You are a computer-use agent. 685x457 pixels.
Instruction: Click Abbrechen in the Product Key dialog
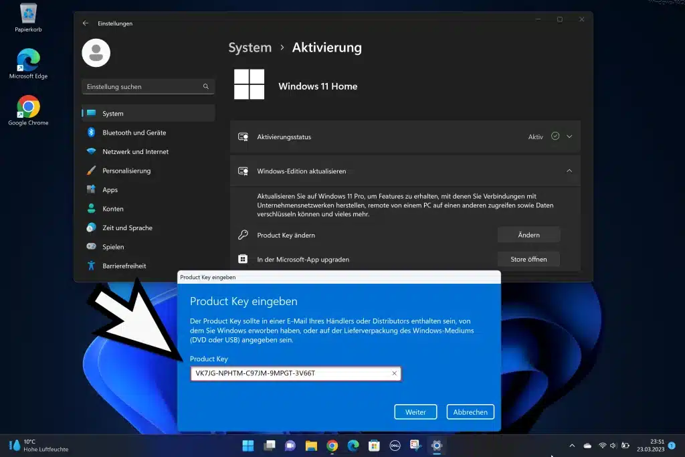tap(470, 412)
